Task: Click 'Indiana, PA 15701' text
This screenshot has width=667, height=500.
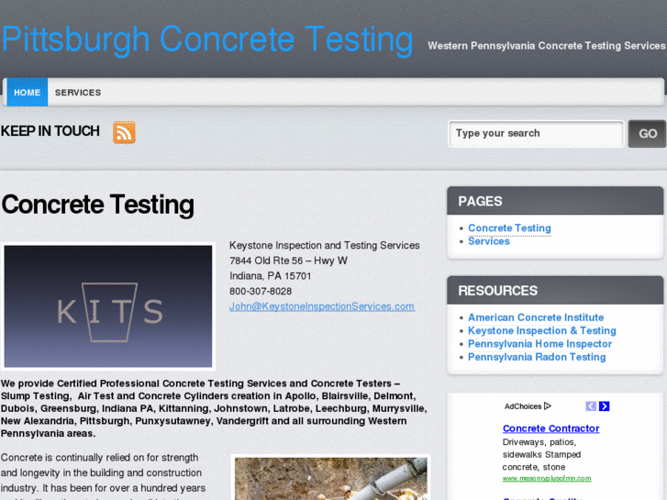Action: pyautogui.click(x=270, y=276)
